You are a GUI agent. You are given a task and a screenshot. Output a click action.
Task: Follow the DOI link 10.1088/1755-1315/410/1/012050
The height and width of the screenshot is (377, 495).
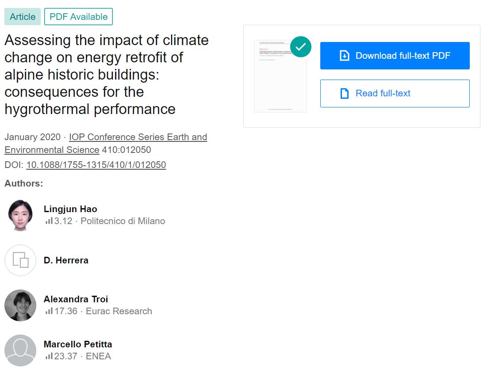point(96,165)
